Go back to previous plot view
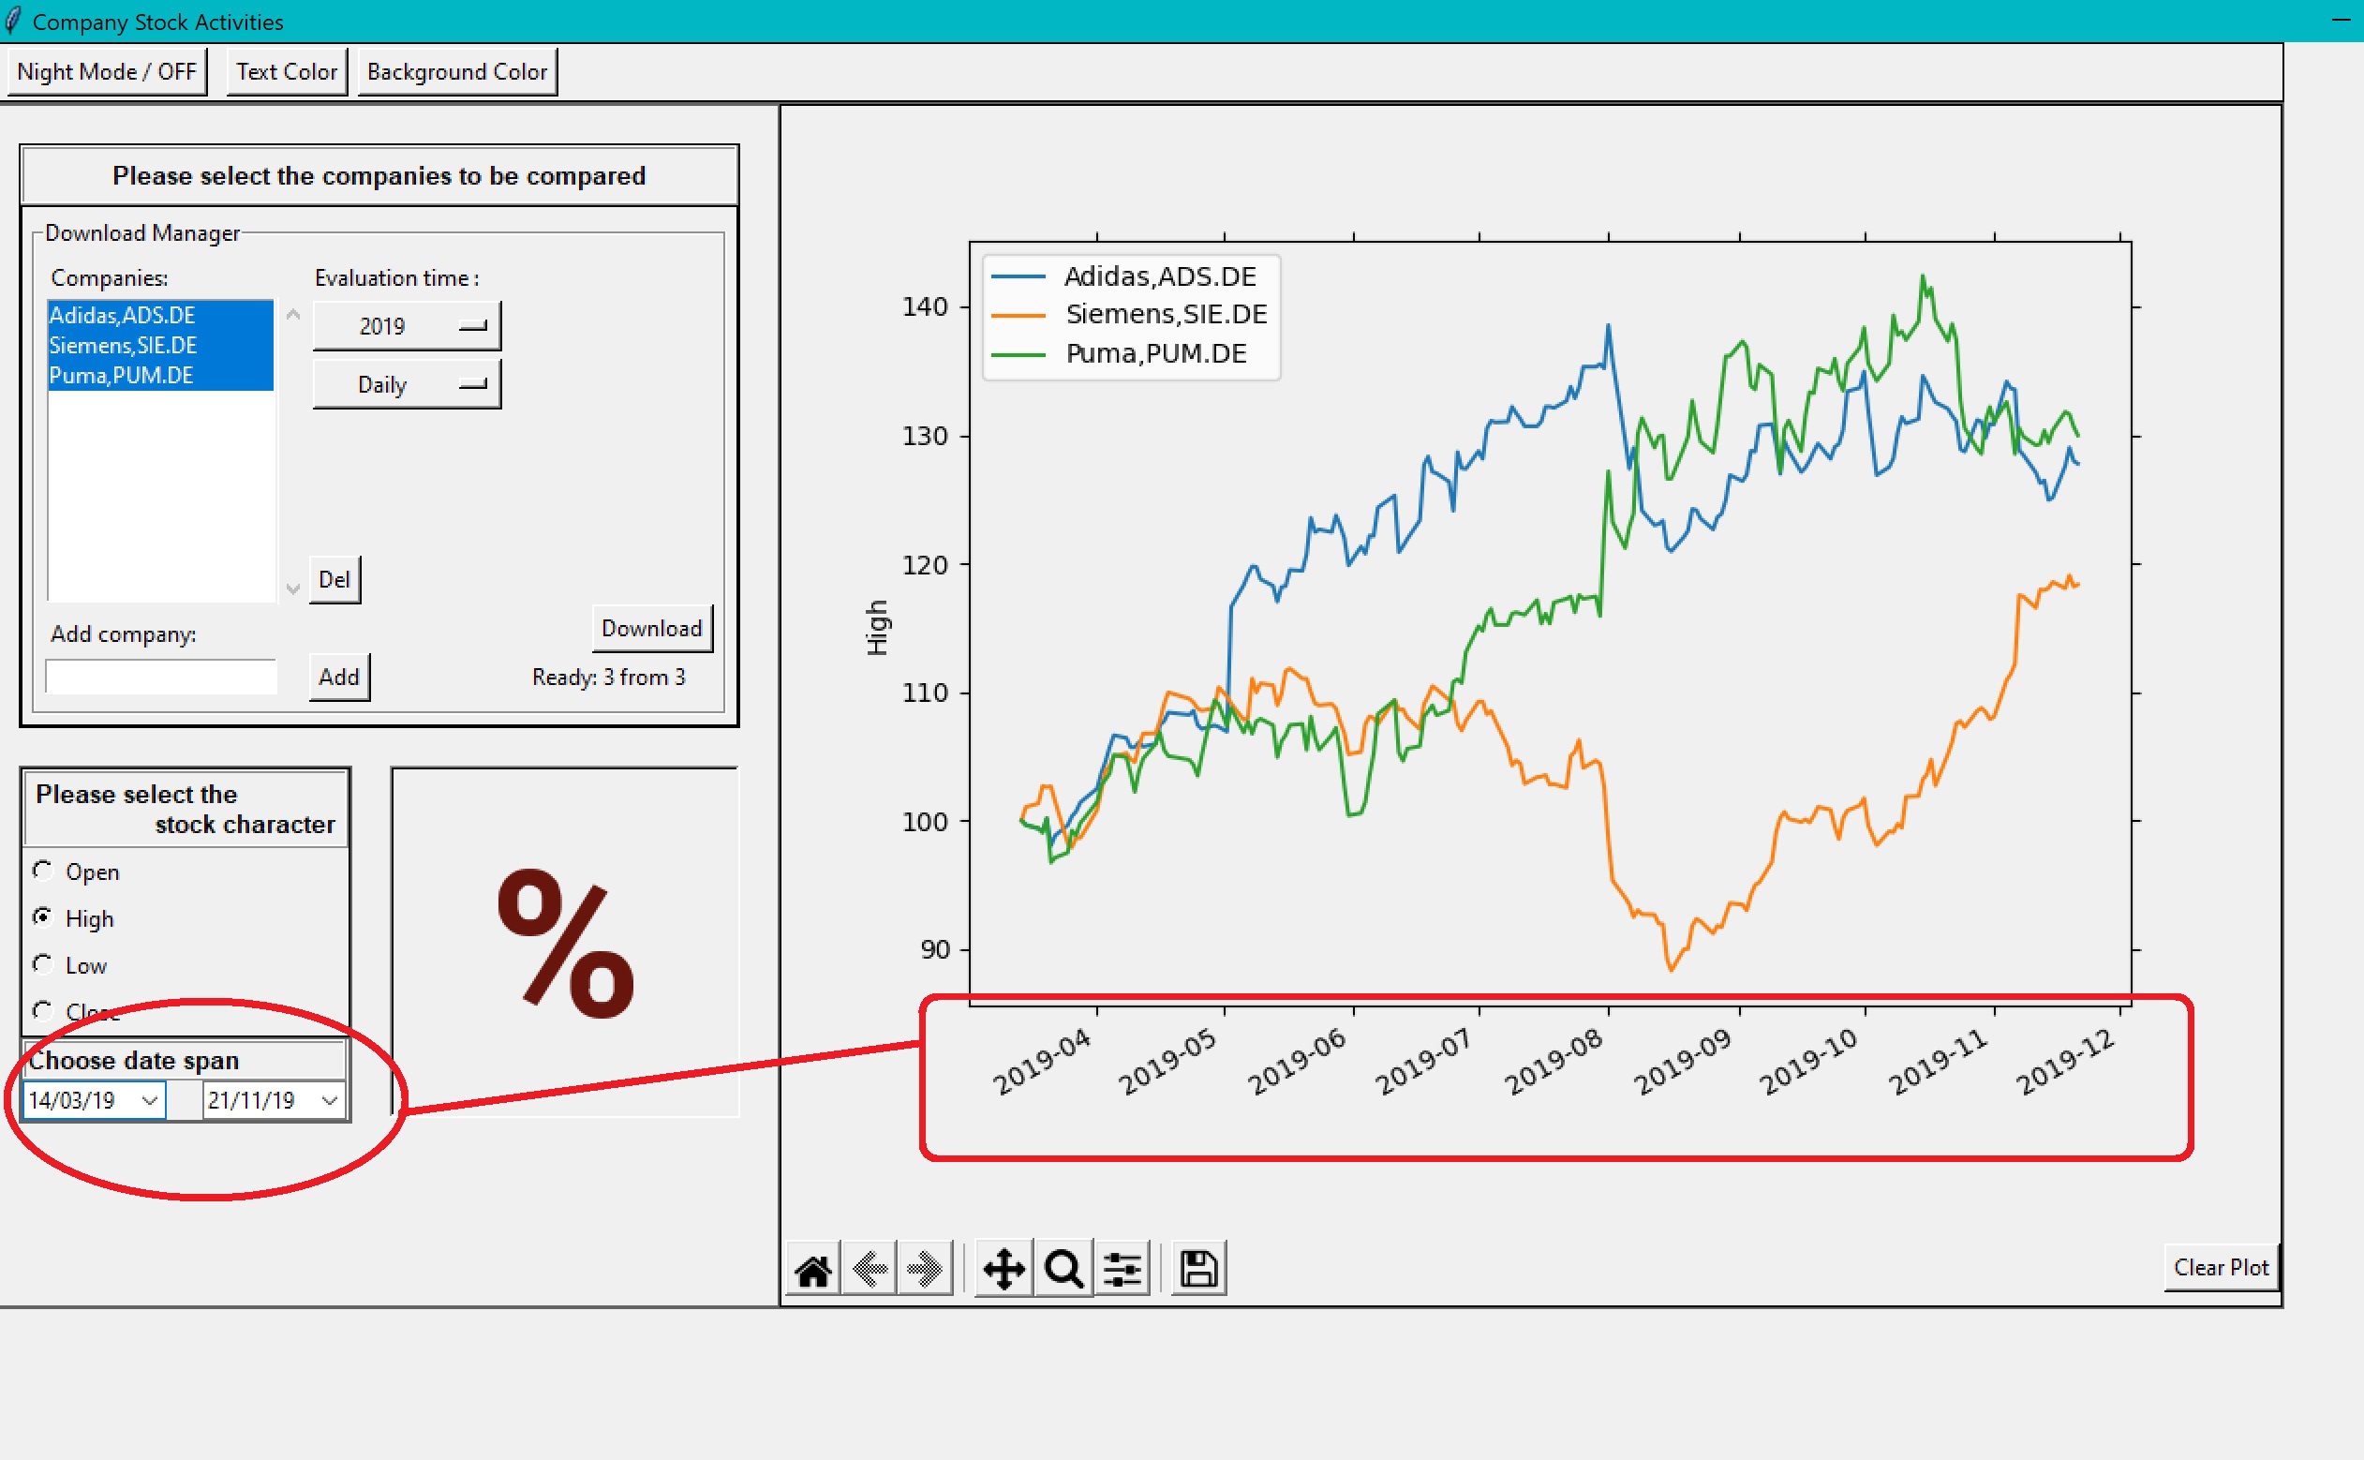The width and height of the screenshot is (2364, 1460). [870, 1269]
